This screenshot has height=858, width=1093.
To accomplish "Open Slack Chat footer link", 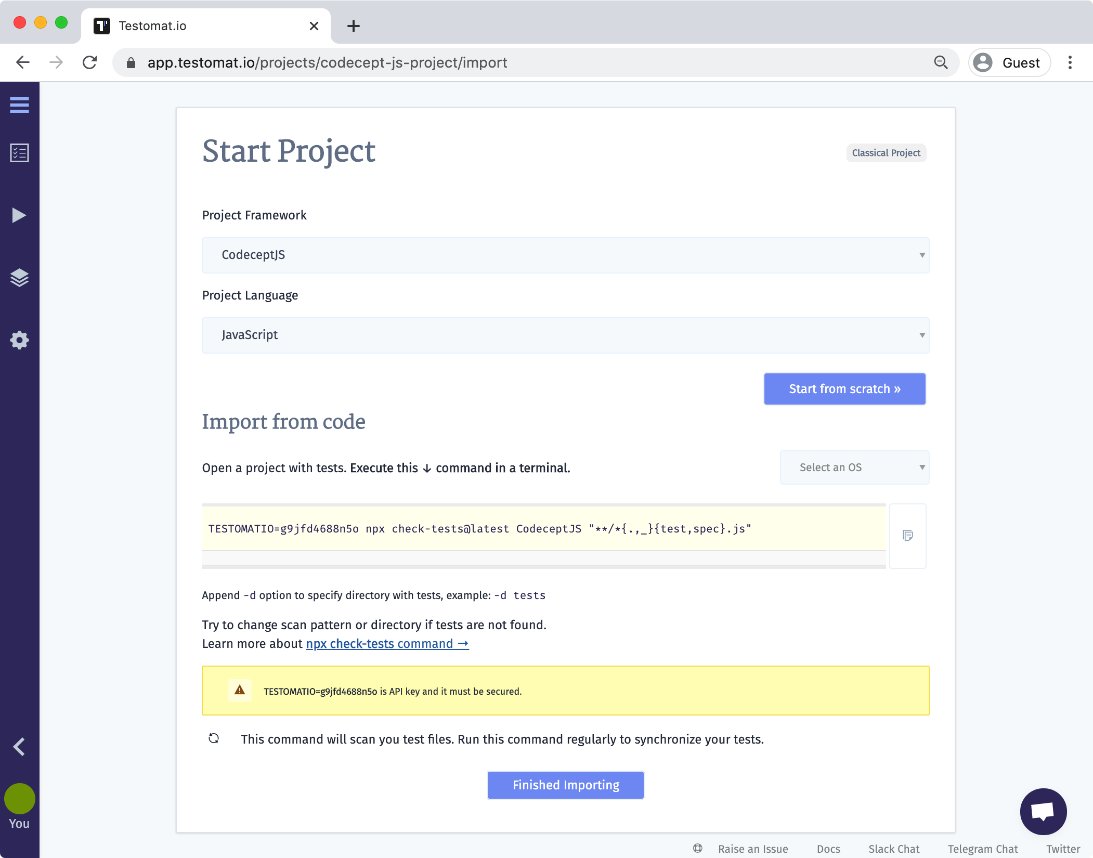I will [x=894, y=849].
